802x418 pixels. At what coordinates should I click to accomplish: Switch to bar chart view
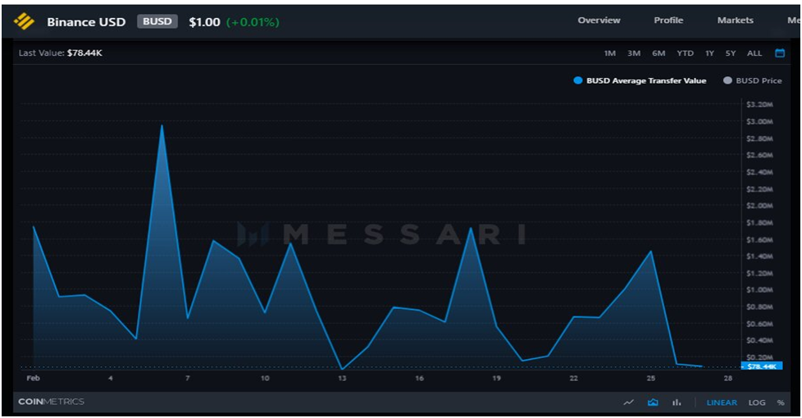(x=677, y=402)
